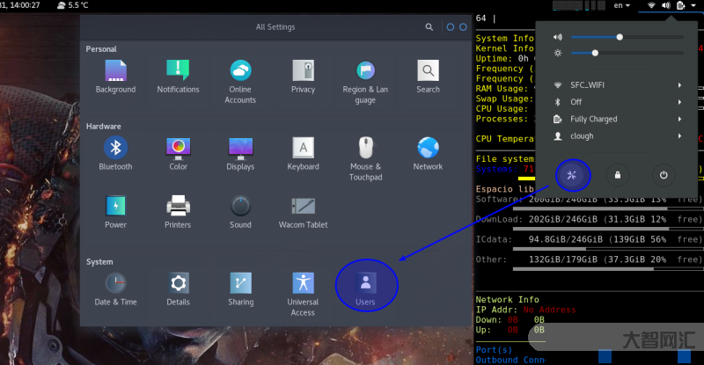
Task: Click the lock screen button
Action: point(618,175)
